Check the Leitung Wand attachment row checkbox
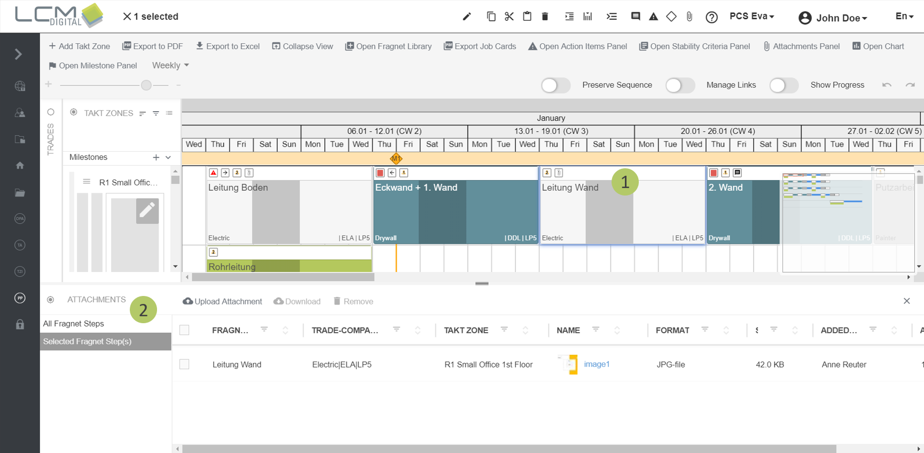The height and width of the screenshot is (453, 924). click(x=184, y=364)
